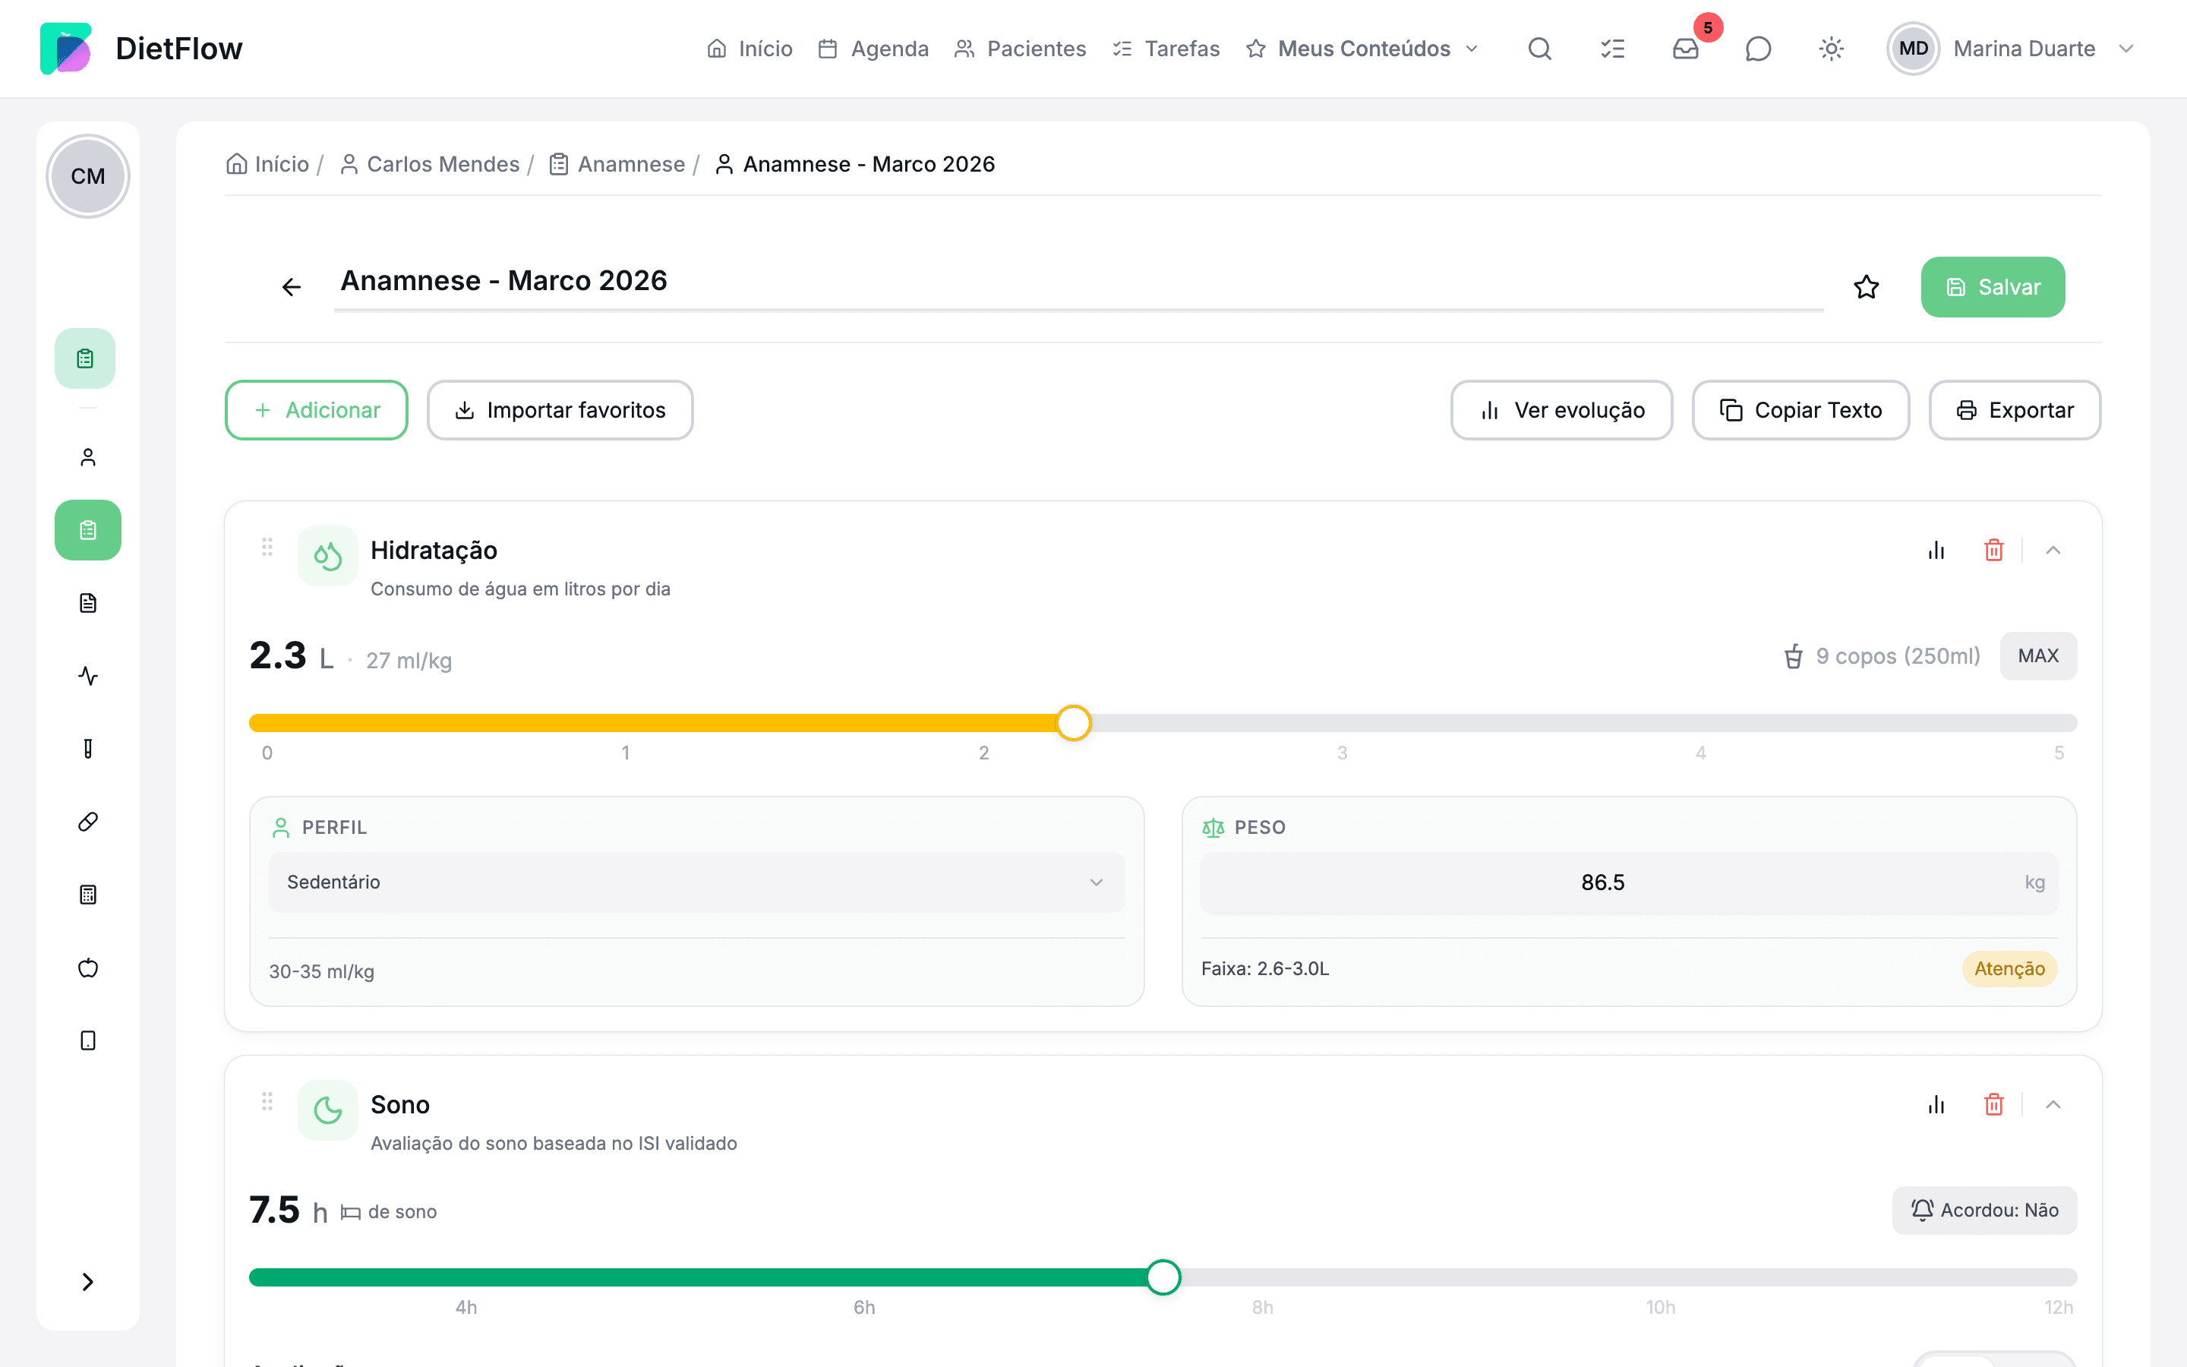Delete the Hidratação card with trash icon

(x=1993, y=550)
